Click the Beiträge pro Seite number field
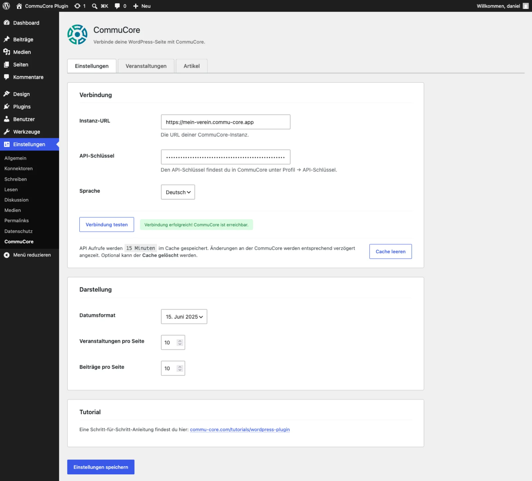532x481 pixels. [173, 368]
